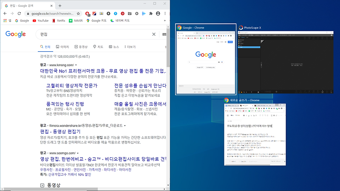Open the black circular download extension
This screenshot has width=340, height=191.
[108, 14]
